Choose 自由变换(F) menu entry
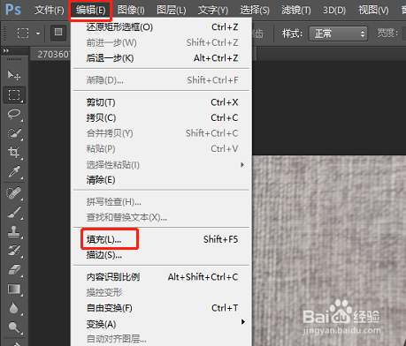Screen dimensions: 406x346 161,308
